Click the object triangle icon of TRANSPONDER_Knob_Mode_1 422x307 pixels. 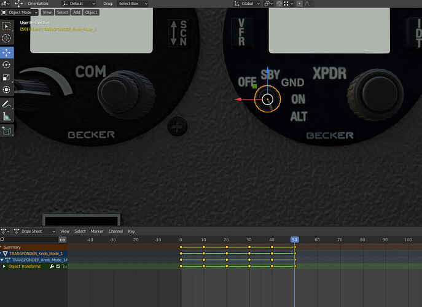(x=6, y=254)
